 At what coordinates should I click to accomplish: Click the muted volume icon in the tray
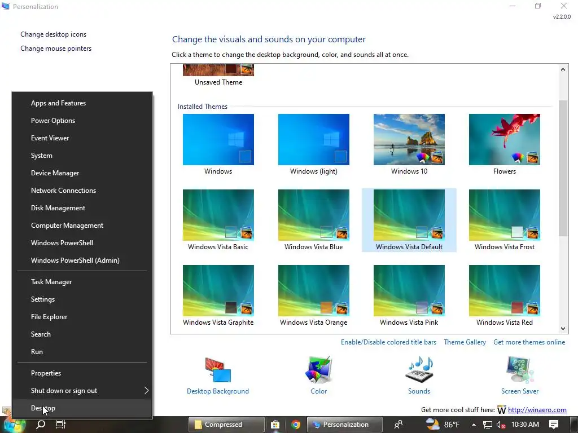(501, 425)
